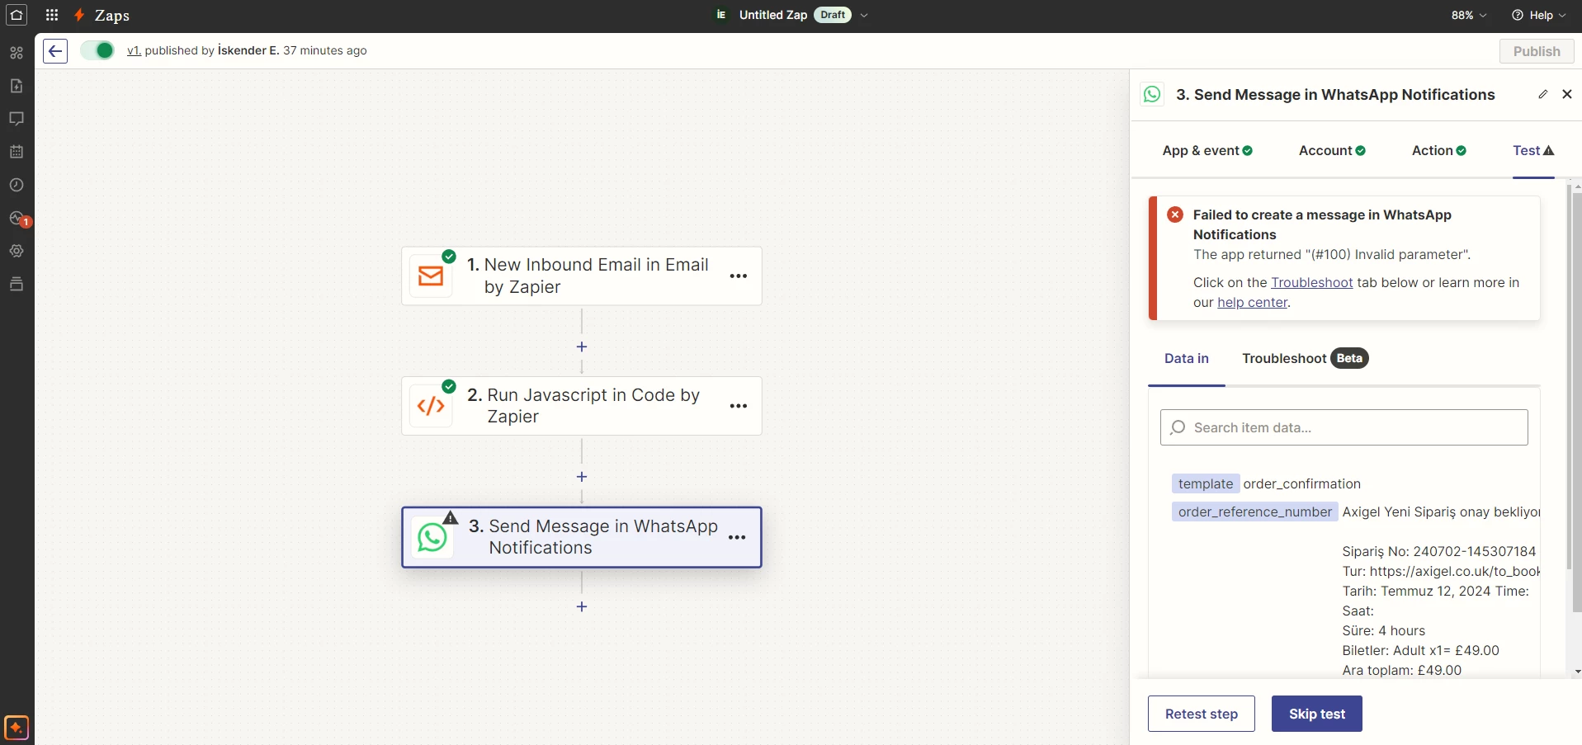Add step between steps 1 and 2
This screenshot has height=745, width=1582.
coord(582,347)
